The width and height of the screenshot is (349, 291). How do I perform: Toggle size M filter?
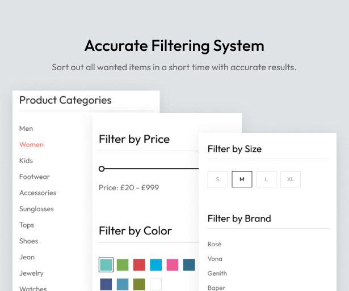click(x=242, y=179)
